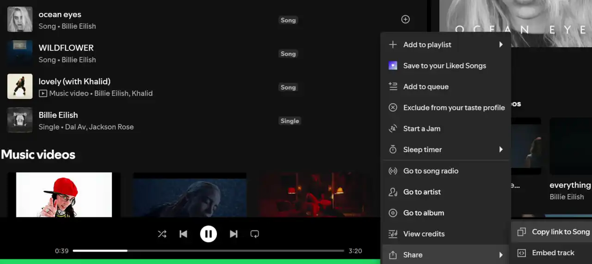This screenshot has height=264, width=592.
Task: Open the everything card title
Action: coord(570,185)
